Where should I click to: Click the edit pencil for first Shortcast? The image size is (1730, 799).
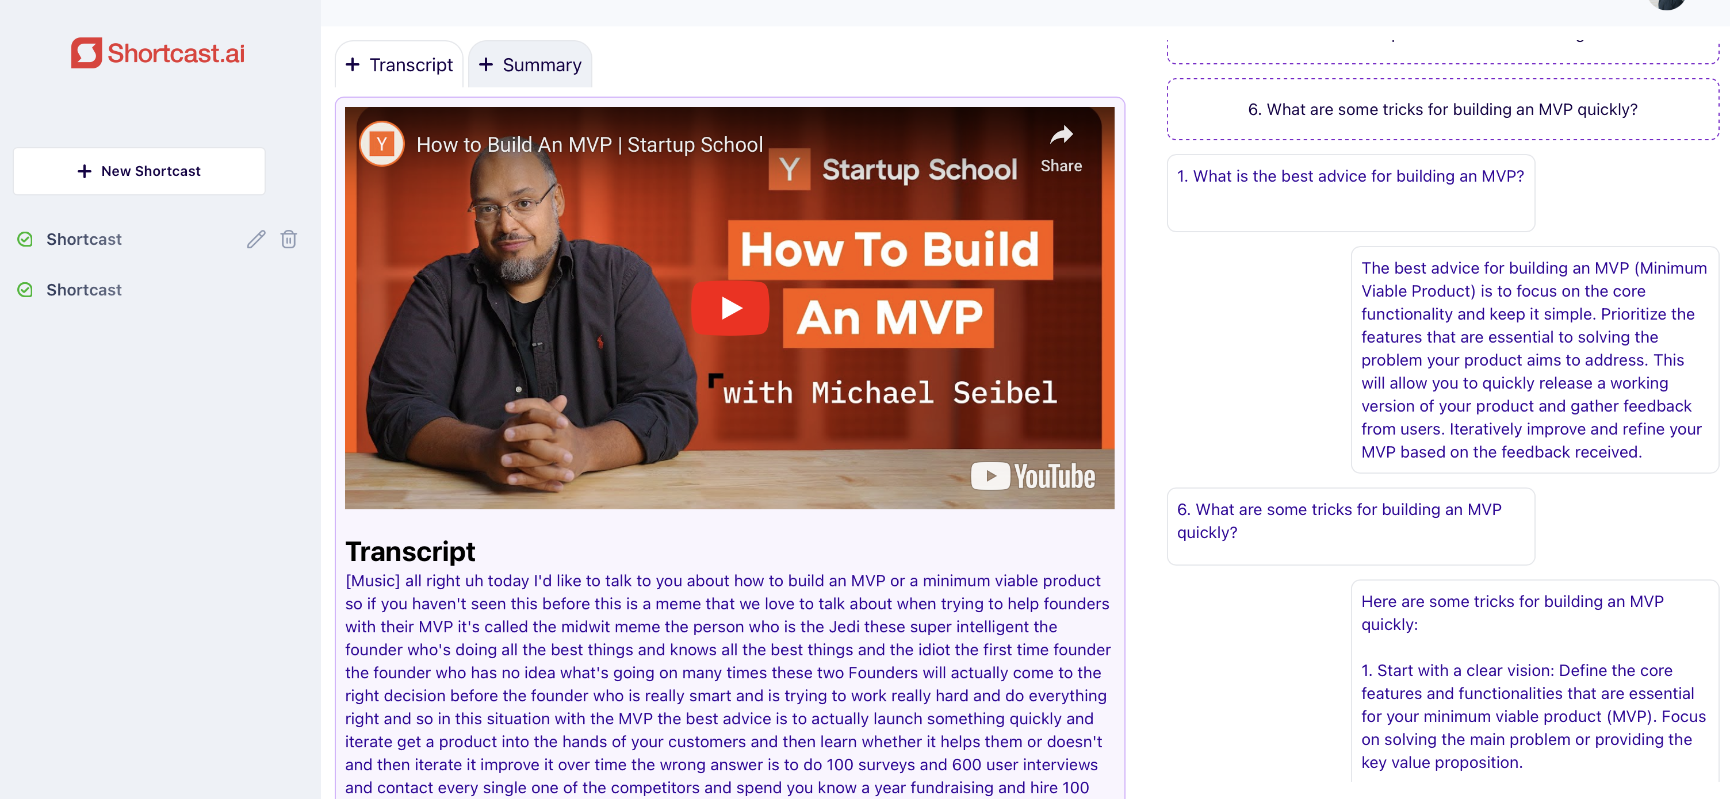256,239
